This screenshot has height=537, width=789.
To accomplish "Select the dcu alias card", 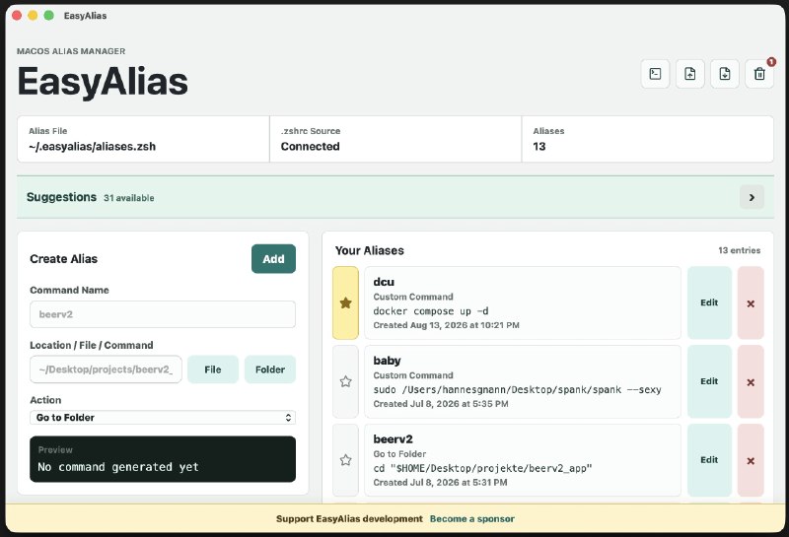I will click(523, 302).
